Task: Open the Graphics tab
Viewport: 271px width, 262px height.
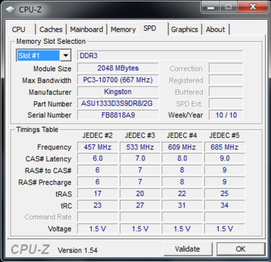Action: click(x=185, y=29)
